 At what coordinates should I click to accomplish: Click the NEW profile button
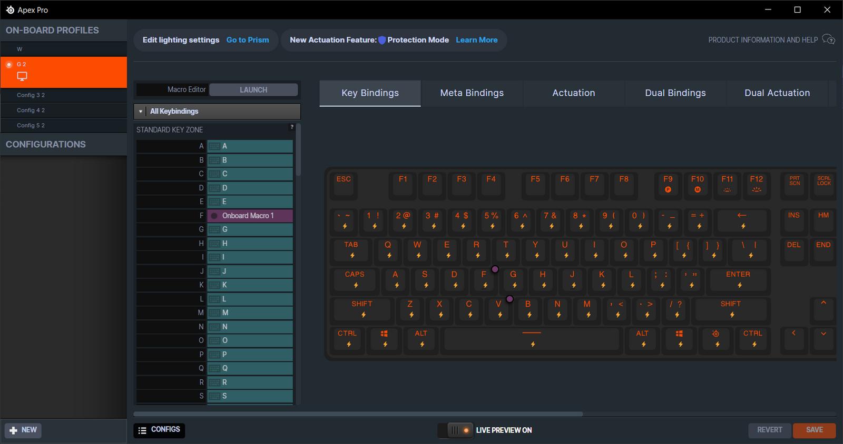pyautogui.click(x=23, y=430)
